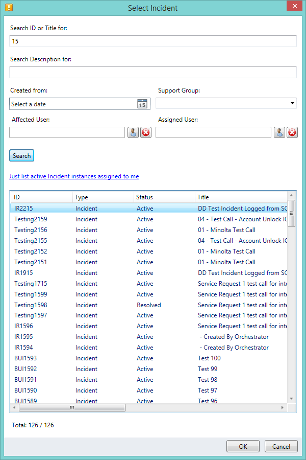Screen dimensions: 306x460
Task: Sort results by the Status column header
Action: tap(163, 197)
